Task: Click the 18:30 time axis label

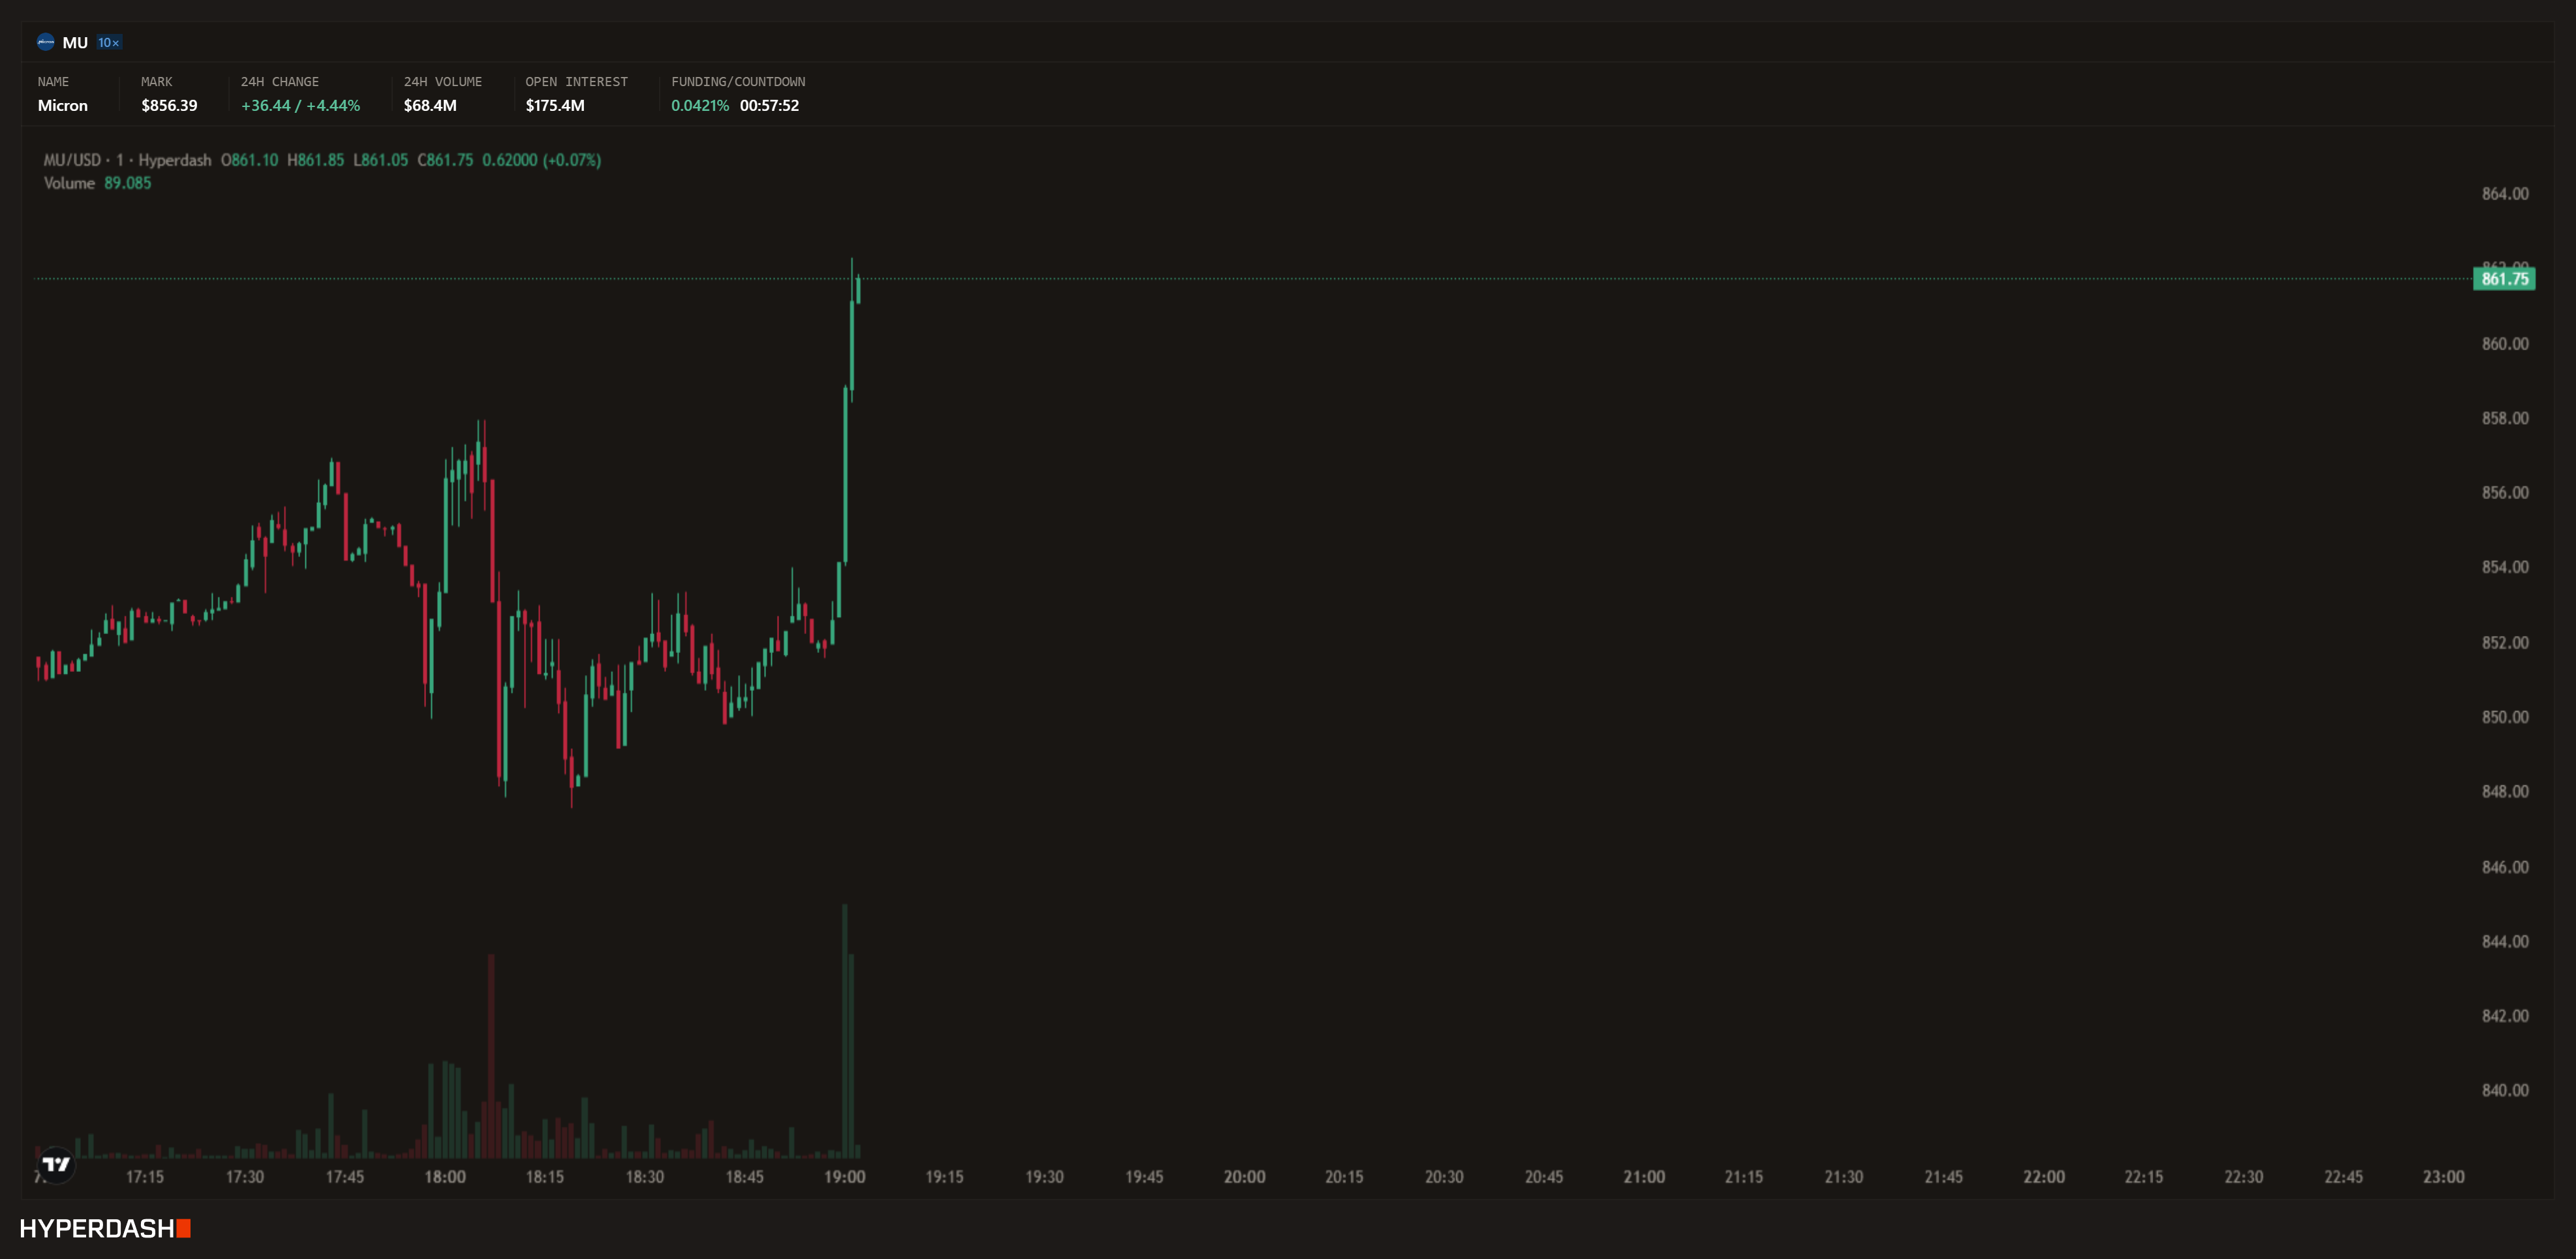Action: coord(645,1177)
